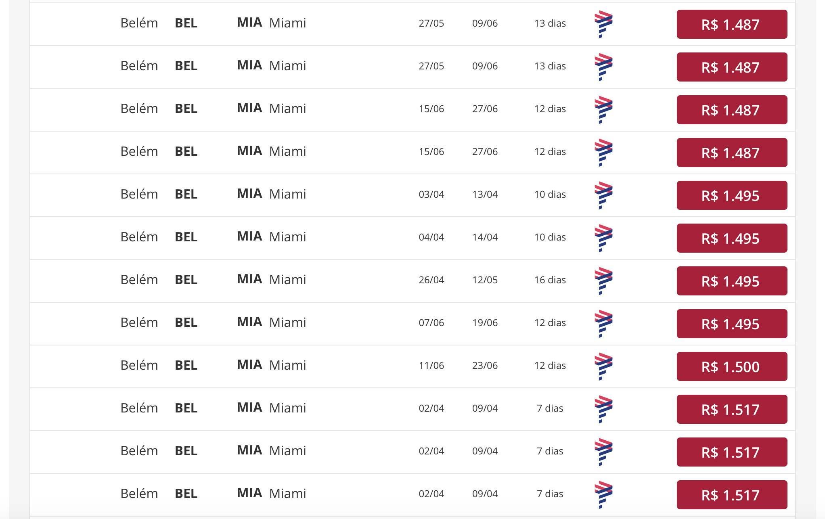Select last R$ 1.517 fare for 02/04
Screen dimensions: 825x519
coord(732,495)
